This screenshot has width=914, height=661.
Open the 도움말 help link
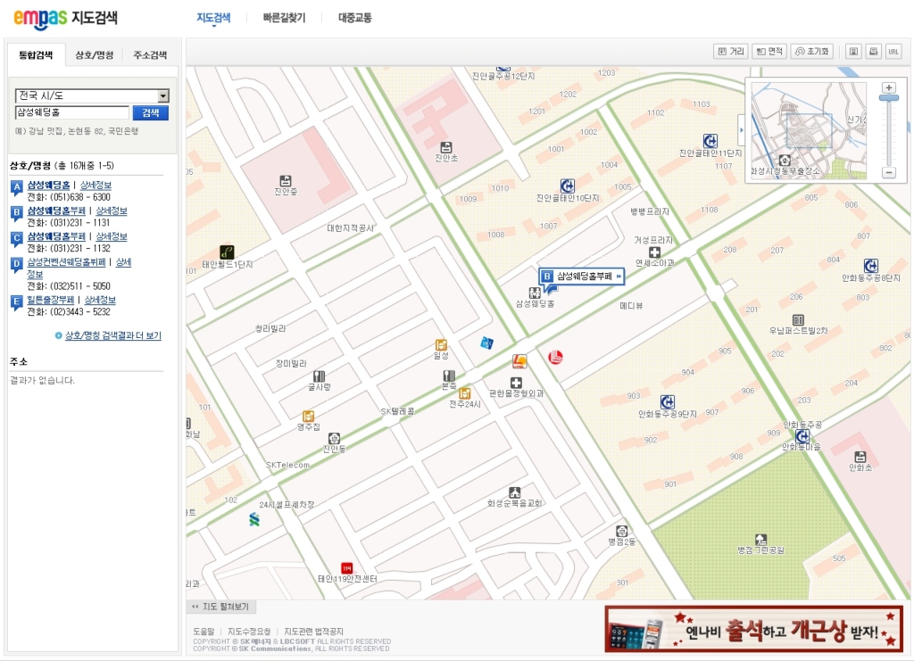pyautogui.click(x=204, y=632)
